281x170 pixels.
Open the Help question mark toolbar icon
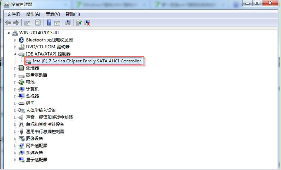point(49,23)
